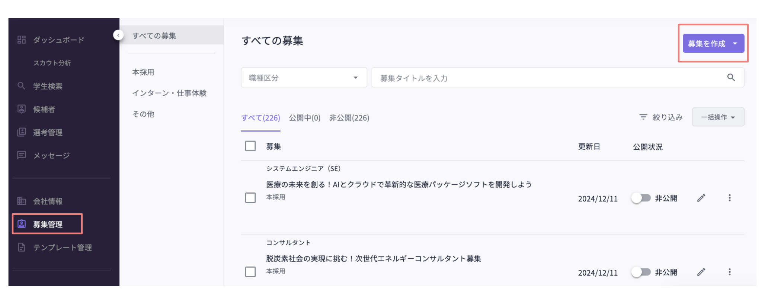This screenshot has width=765, height=301.
Task: Select the 非公開(226) tab
Action: [349, 118]
